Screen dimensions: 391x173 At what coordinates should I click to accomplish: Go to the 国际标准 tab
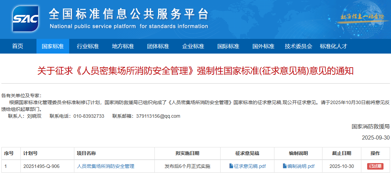click(x=228, y=46)
